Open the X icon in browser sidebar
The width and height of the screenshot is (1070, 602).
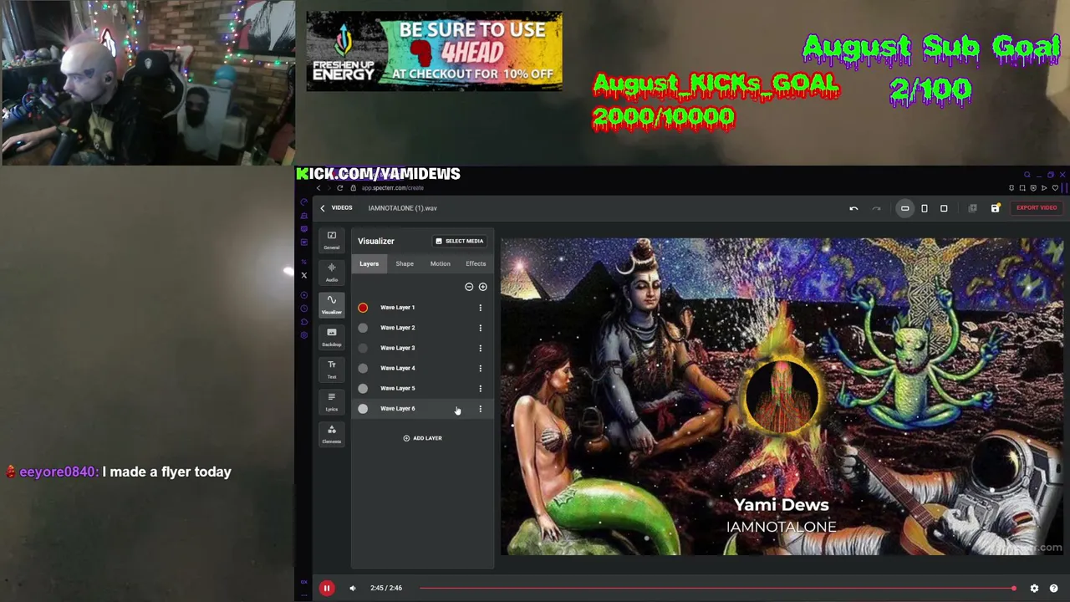click(x=304, y=275)
